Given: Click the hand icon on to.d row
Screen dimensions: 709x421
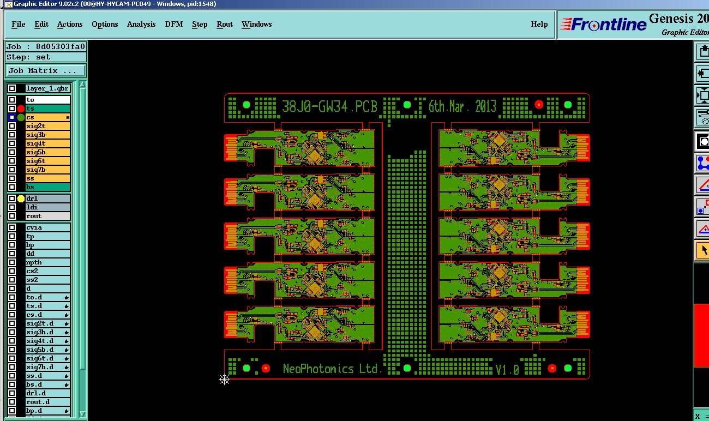Looking at the screenshot, I should point(67,297).
